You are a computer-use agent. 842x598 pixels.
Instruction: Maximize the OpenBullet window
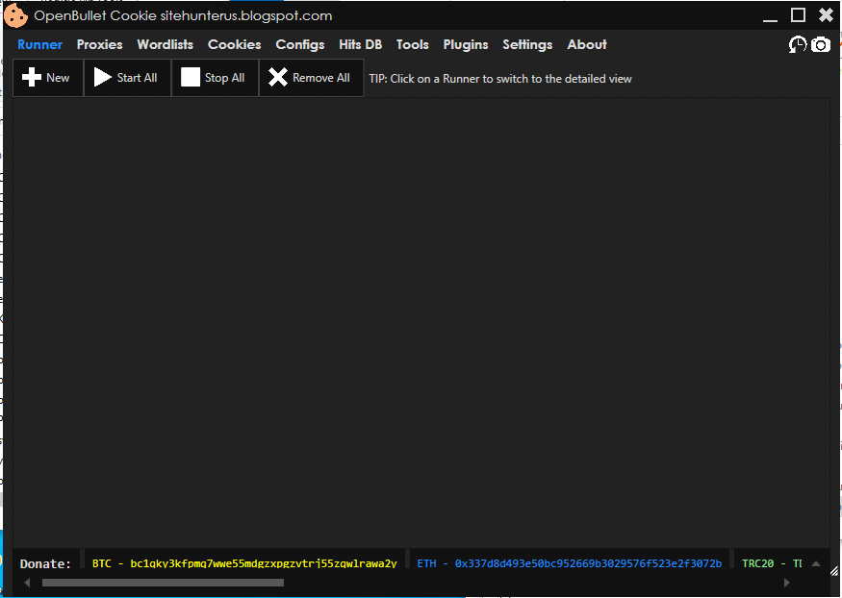tap(798, 15)
